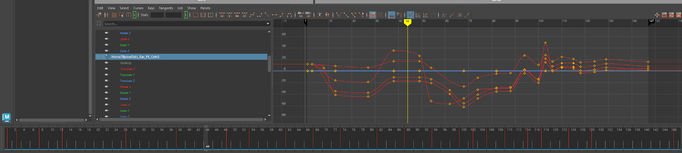Toggle Stacked View icon
Screen dimensions: 682x153
418,15
